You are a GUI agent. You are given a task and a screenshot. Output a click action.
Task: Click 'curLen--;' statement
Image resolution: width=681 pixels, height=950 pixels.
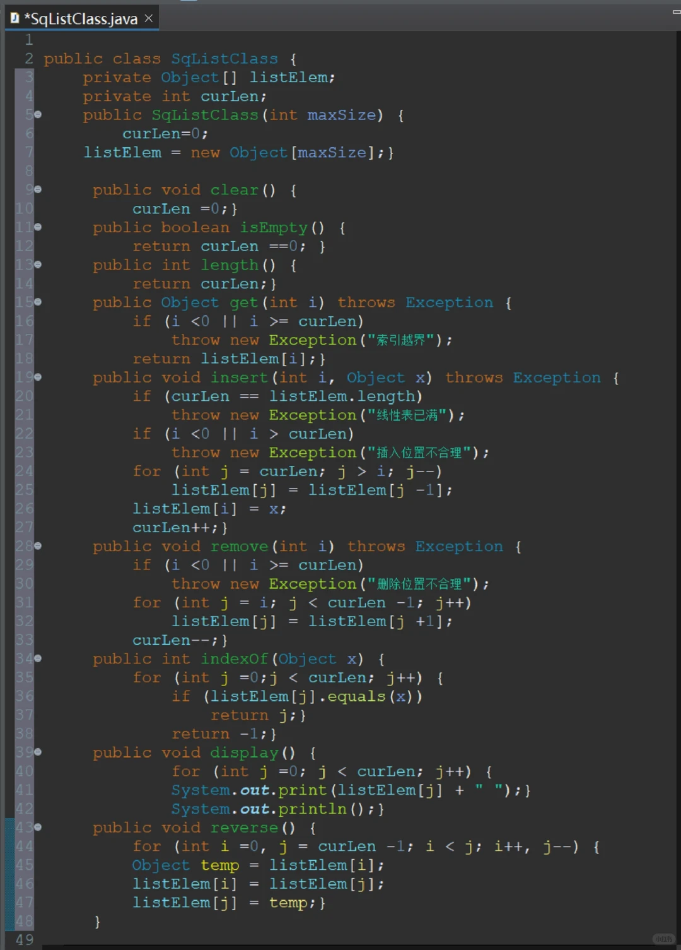point(175,640)
